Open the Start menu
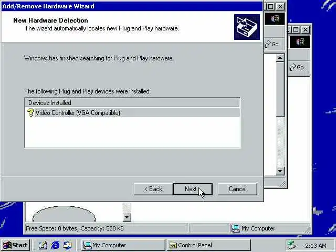Viewport: 336px width, 252px height. [15, 245]
